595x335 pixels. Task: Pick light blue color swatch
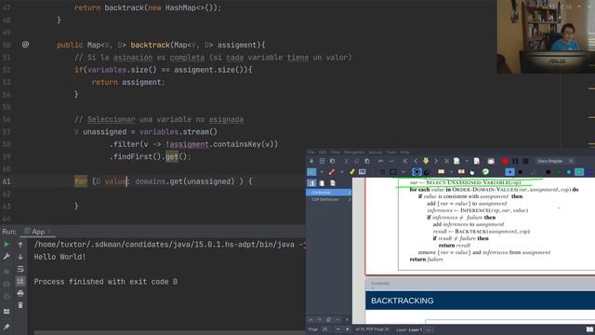(x=569, y=172)
